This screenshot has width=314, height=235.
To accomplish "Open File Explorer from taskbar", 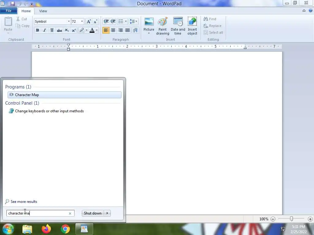I will (x=27, y=229).
